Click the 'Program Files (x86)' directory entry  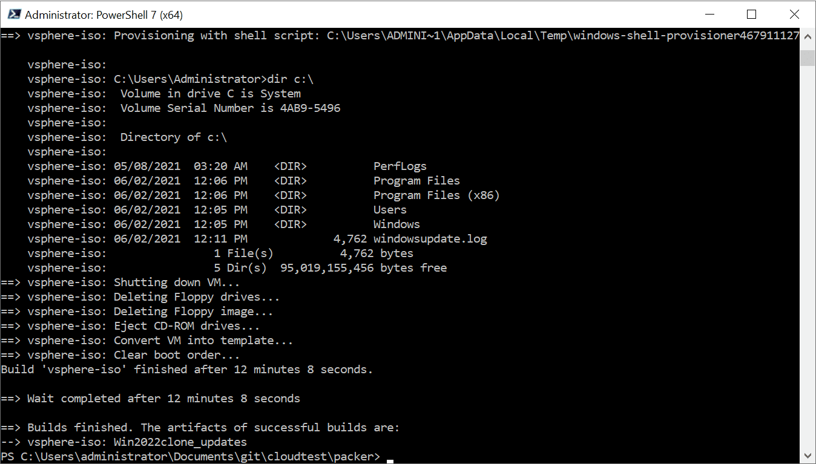click(436, 195)
